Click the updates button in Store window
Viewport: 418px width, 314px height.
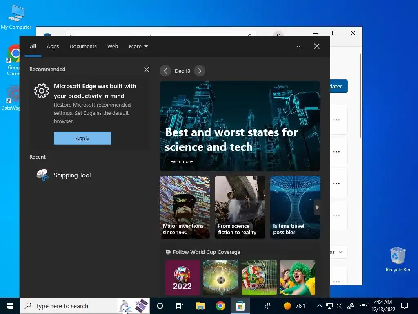coord(339,86)
